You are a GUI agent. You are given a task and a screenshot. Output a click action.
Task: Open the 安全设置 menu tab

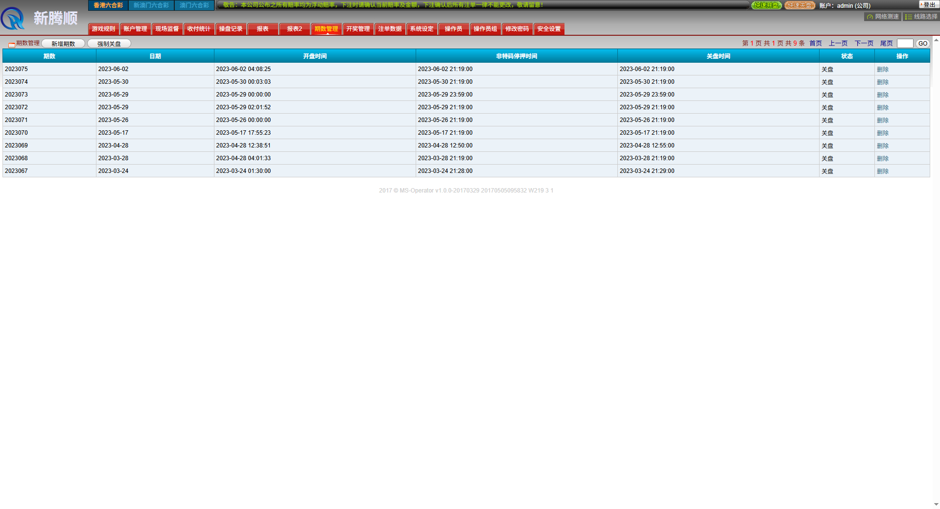(x=549, y=29)
